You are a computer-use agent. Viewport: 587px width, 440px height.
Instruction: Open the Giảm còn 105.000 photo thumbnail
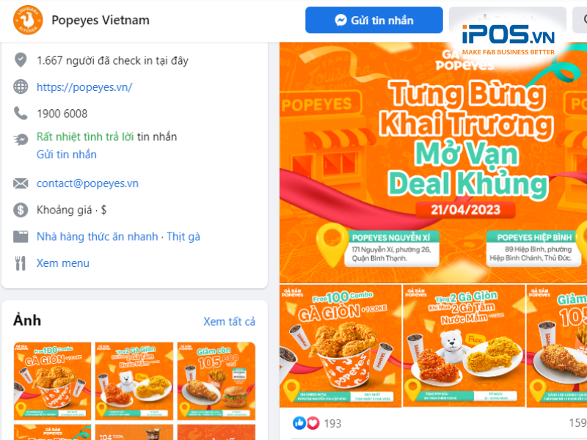click(216, 381)
